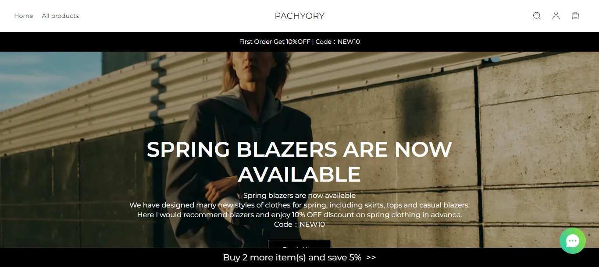Image resolution: width=599 pixels, height=267 pixels.
Task: Open the search icon in header
Action: point(537,16)
